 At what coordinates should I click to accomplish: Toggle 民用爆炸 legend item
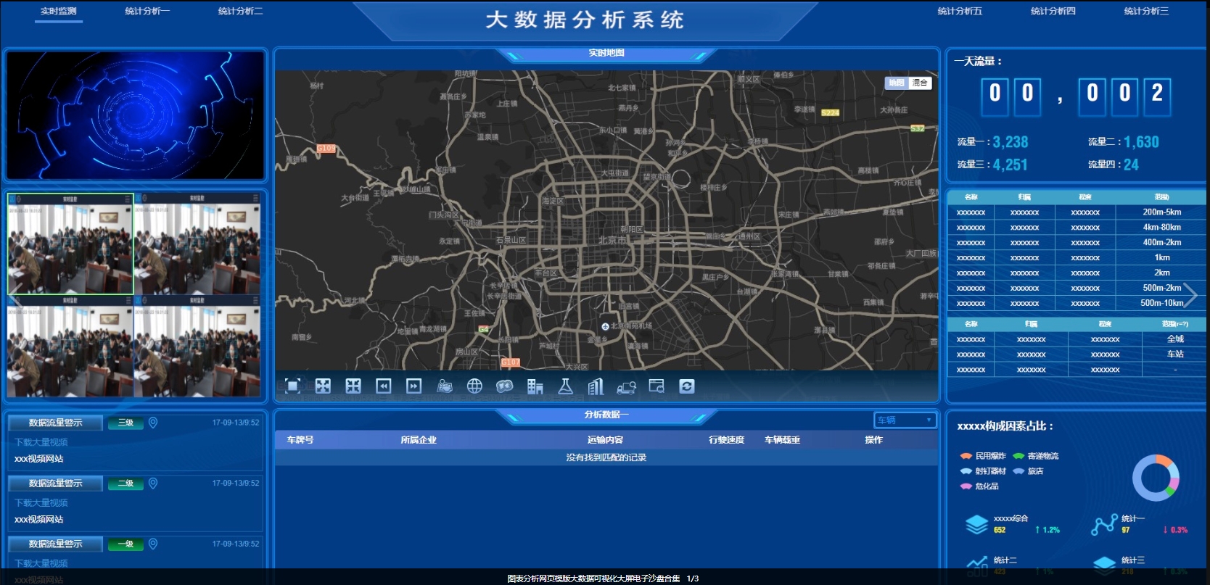pos(983,456)
